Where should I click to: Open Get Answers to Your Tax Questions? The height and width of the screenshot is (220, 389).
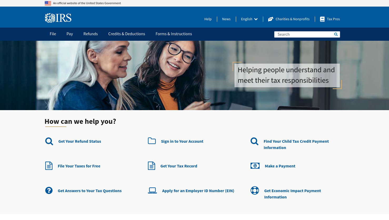tap(90, 191)
